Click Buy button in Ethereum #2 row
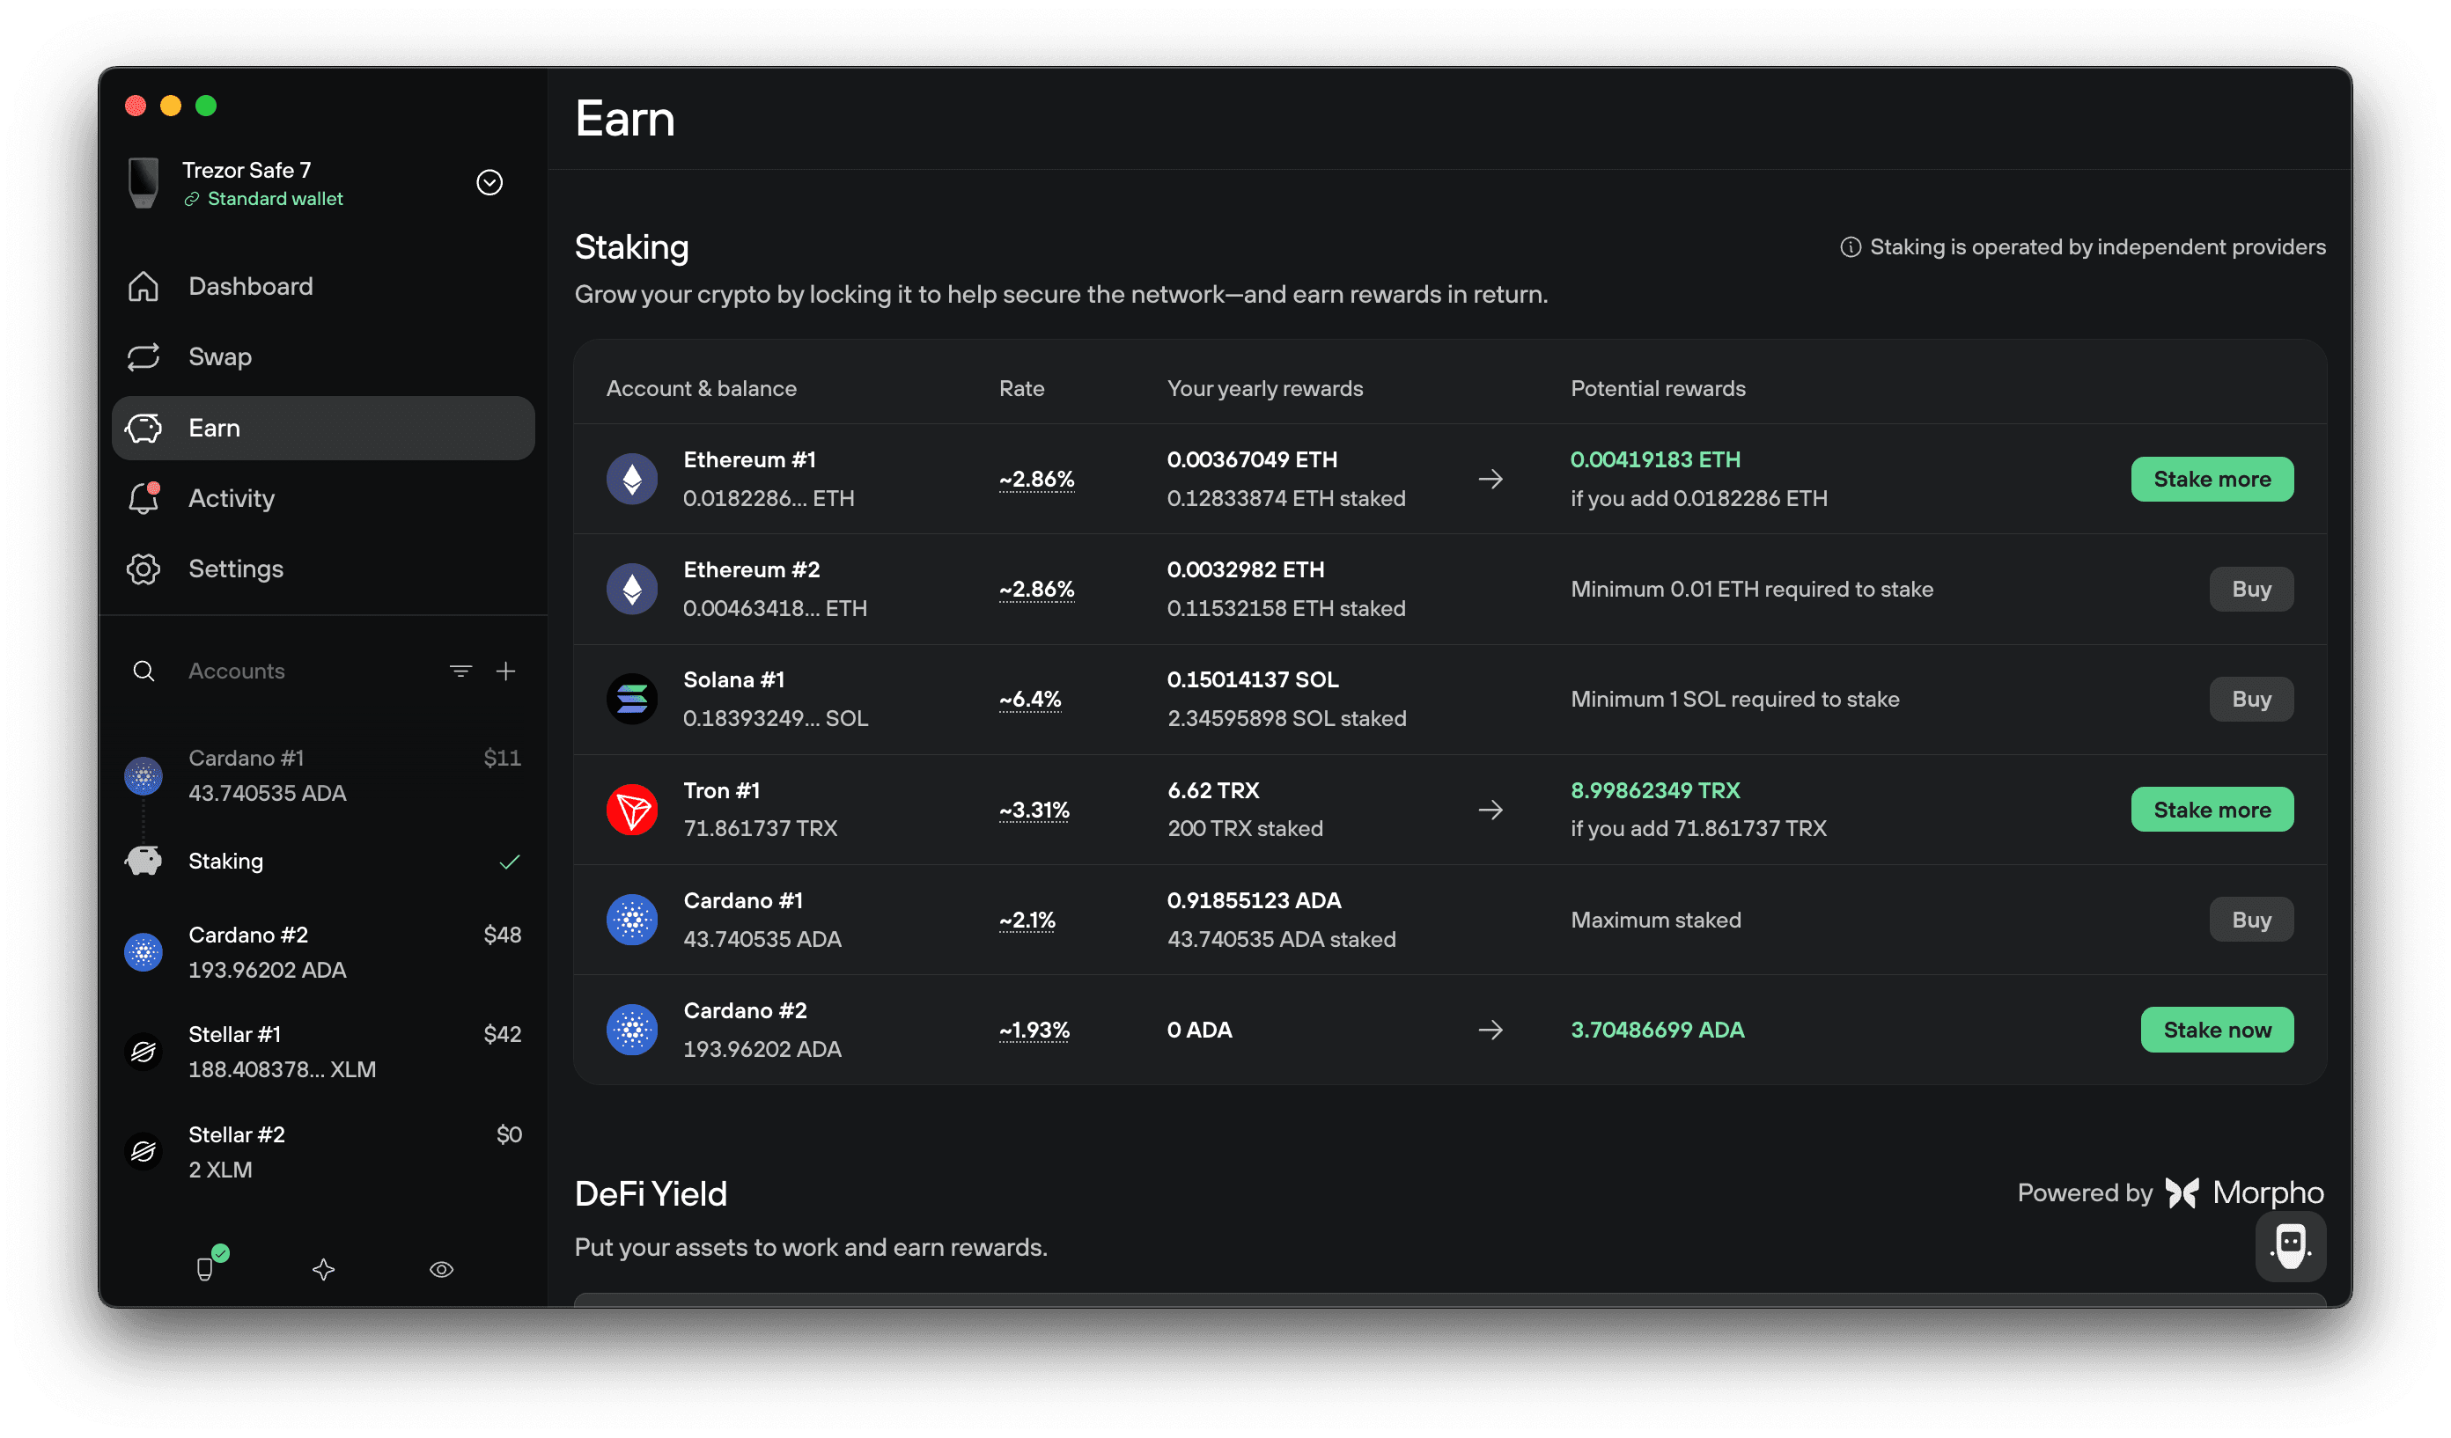The width and height of the screenshot is (2451, 1438). coord(2250,590)
